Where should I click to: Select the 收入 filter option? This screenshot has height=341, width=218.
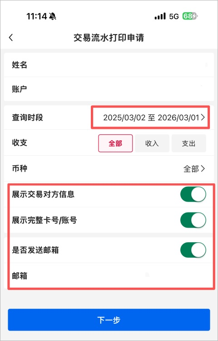[x=152, y=143]
